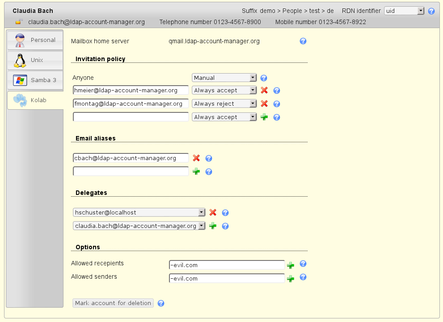Show help for RDN identifier
443x322 pixels.
click(x=431, y=11)
